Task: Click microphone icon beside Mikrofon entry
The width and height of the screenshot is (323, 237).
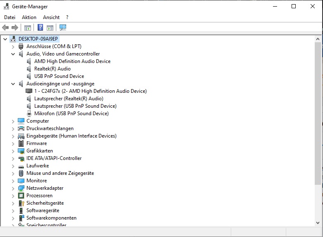Action: click(x=29, y=114)
